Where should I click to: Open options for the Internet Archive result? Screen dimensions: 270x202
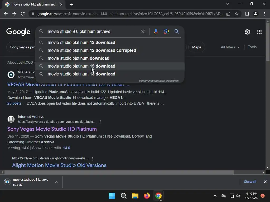pyautogui.click(x=100, y=122)
